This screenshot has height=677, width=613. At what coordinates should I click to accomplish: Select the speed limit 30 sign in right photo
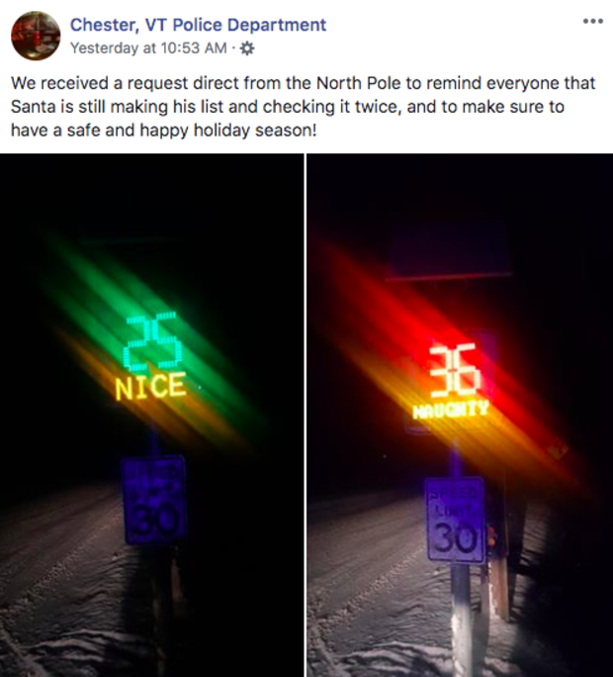point(455,521)
